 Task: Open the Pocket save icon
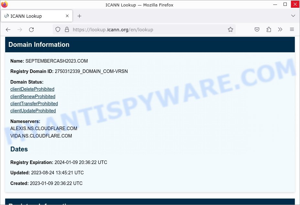coord(257,29)
